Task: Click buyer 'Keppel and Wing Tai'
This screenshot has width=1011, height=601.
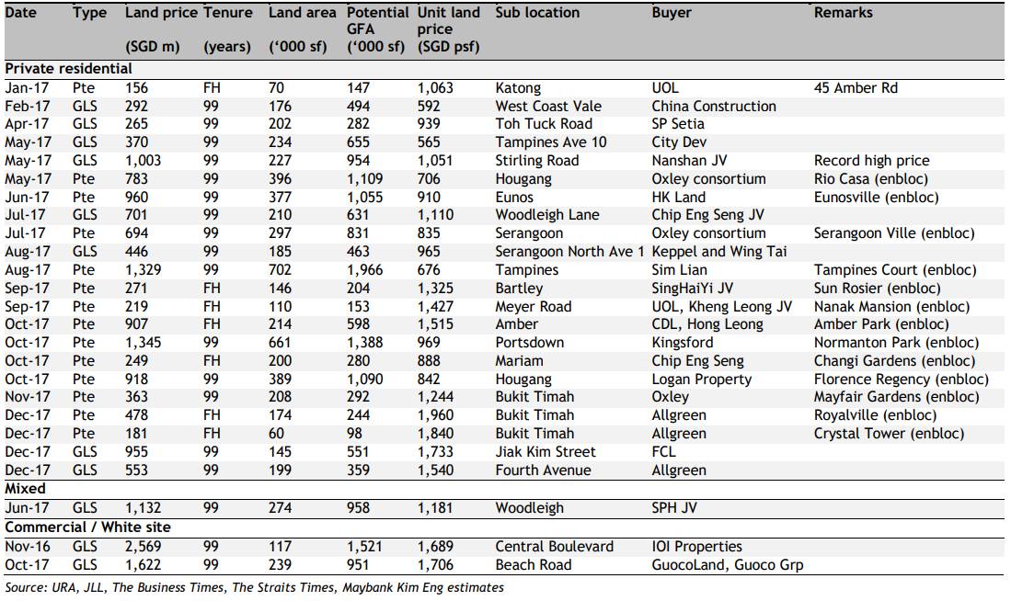Action: coord(718,252)
